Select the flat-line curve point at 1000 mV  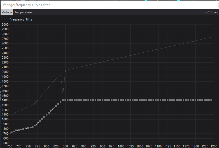pyautogui.click(x=121, y=100)
